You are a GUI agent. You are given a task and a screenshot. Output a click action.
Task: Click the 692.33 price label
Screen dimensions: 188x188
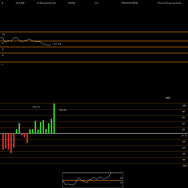(62, 110)
